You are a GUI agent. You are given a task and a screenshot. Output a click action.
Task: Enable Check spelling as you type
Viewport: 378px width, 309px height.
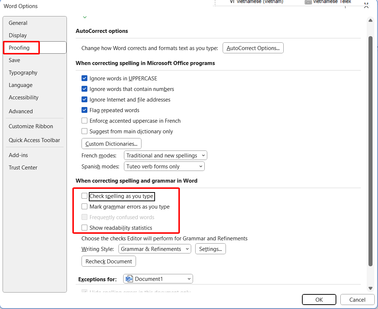pos(84,196)
